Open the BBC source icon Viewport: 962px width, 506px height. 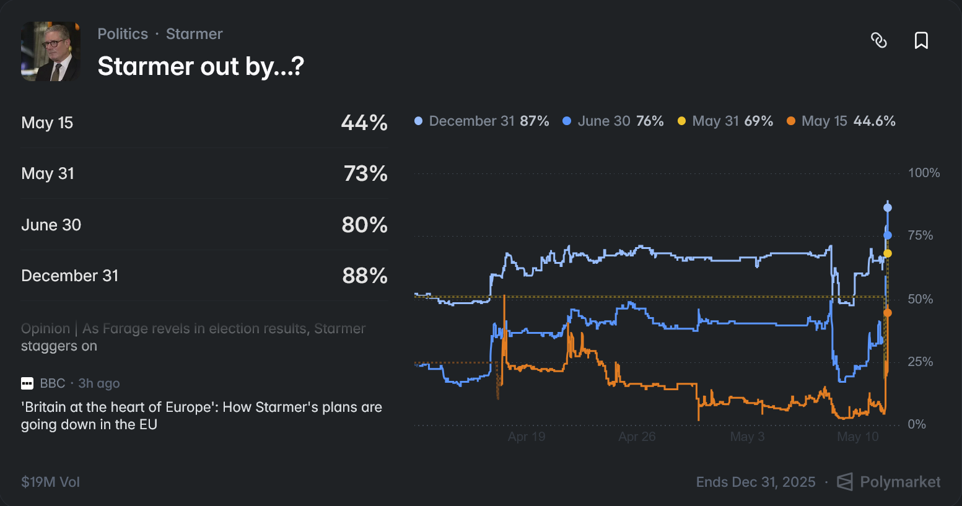coord(27,383)
